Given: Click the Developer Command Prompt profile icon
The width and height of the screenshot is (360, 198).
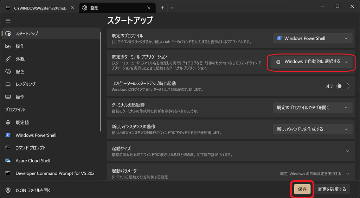Looking at the screenshot, I should [x=8, y=173].
